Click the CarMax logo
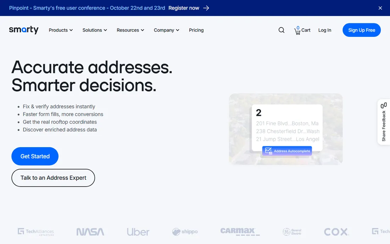The image size is (390, 244). (x=240, y=232)
